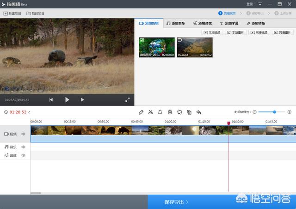Mute the 音乐 music track
The width and height of the screenshot is (296, 209).
[23, 147]
